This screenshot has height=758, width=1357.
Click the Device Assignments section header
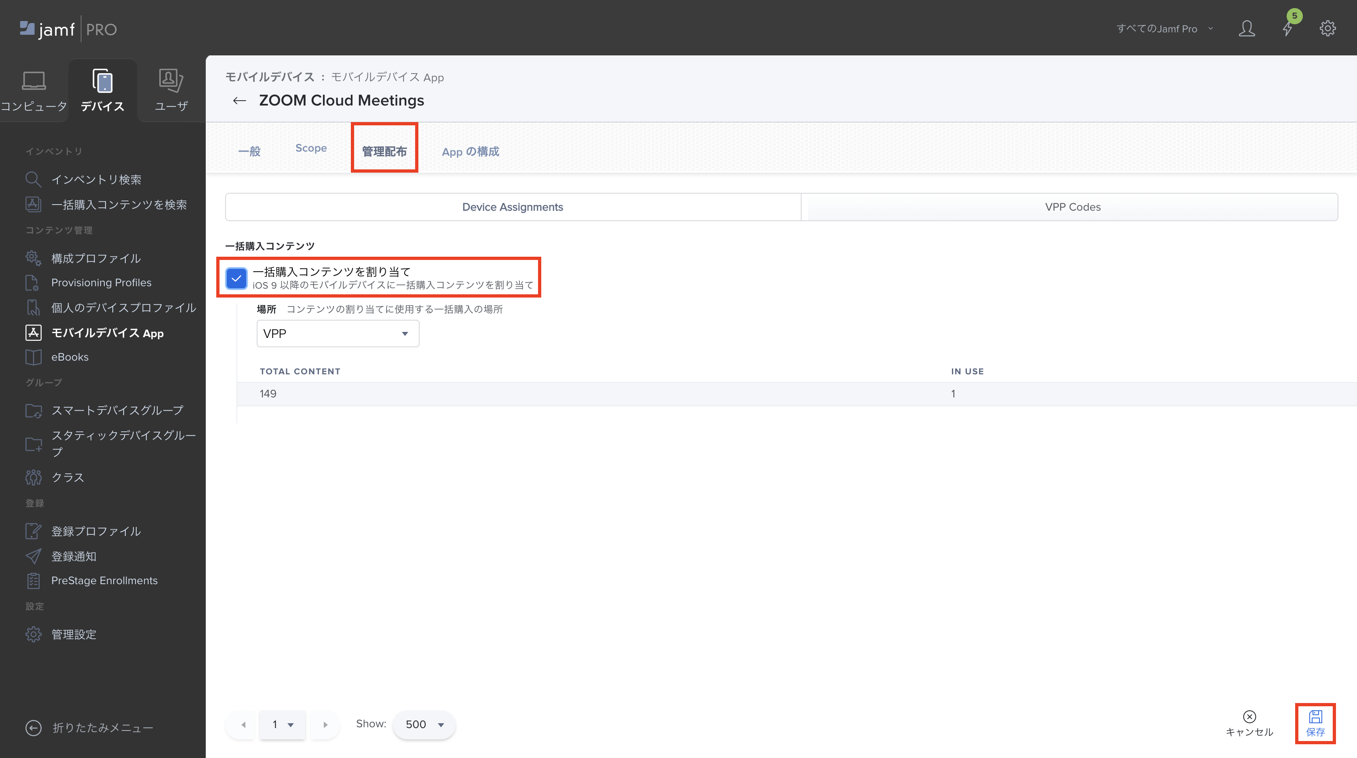coord(513,207)
